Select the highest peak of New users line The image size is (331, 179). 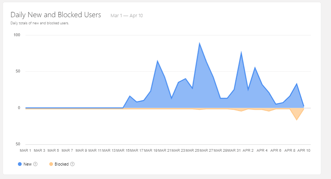[x=200, y=43]
